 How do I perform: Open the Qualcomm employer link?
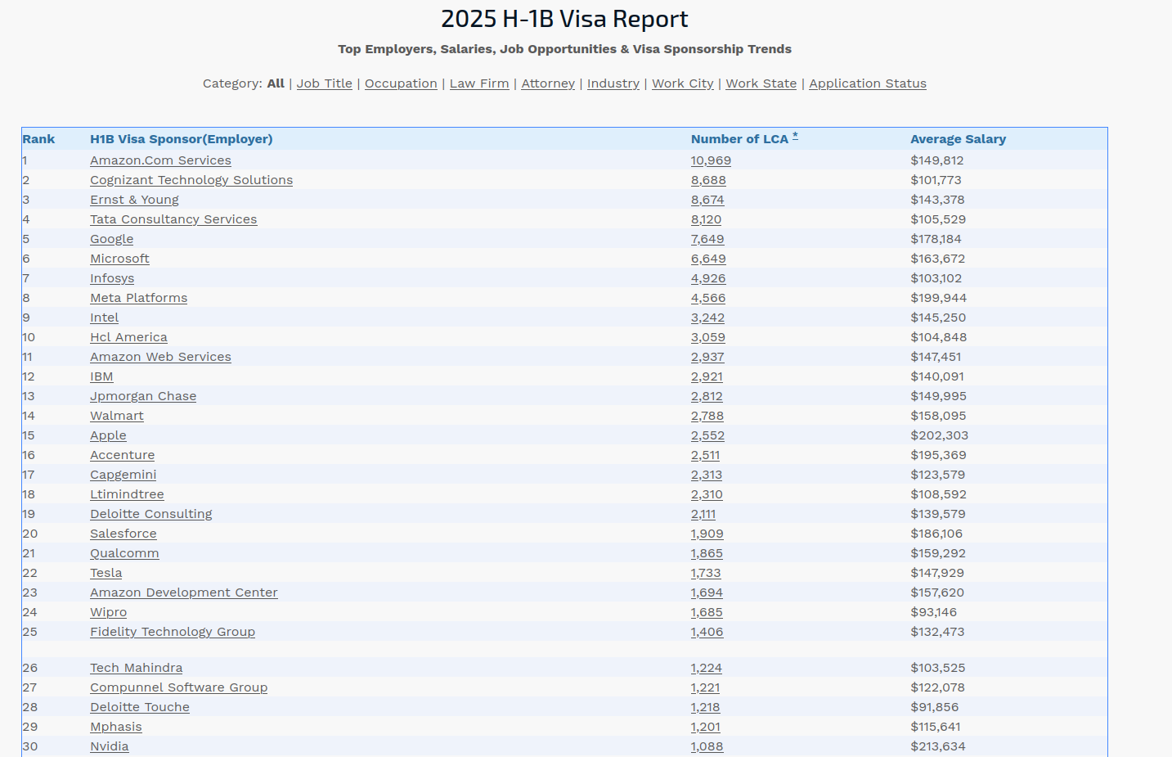pos(124,553)
